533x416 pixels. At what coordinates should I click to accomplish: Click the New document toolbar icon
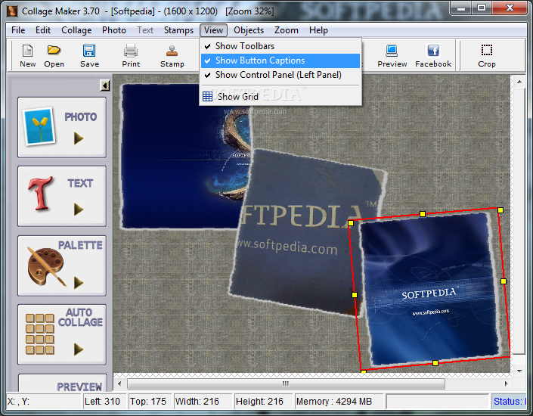27,51
